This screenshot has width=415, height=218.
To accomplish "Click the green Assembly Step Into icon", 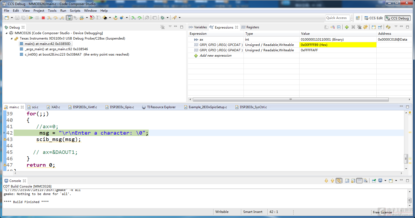I will click(x=133, y=18).
